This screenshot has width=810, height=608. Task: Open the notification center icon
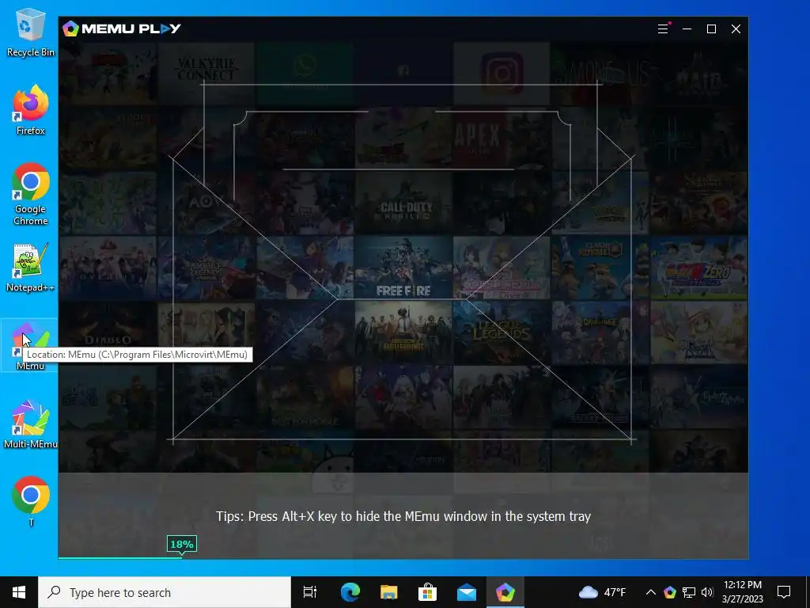(x=784, y=592)
